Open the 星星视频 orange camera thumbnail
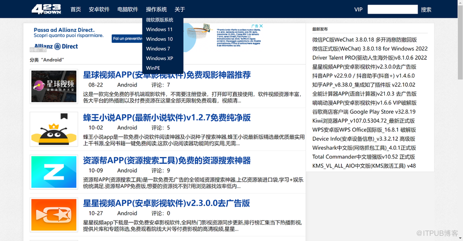This screenshot has width=463, height=241. click(54, 215)
